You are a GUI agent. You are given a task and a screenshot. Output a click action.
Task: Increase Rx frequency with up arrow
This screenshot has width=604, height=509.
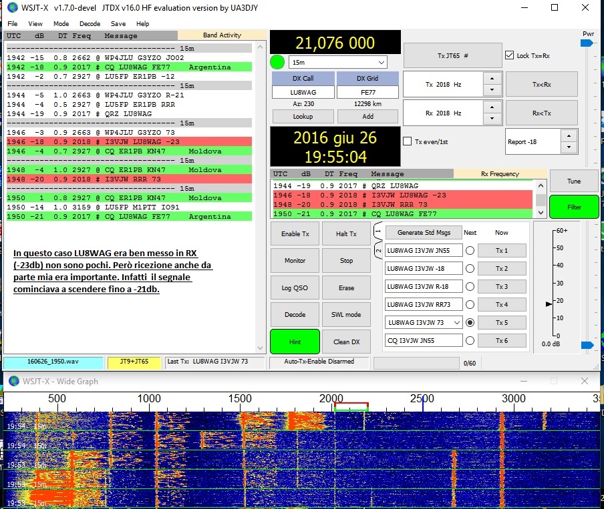[x=492, y=107]
